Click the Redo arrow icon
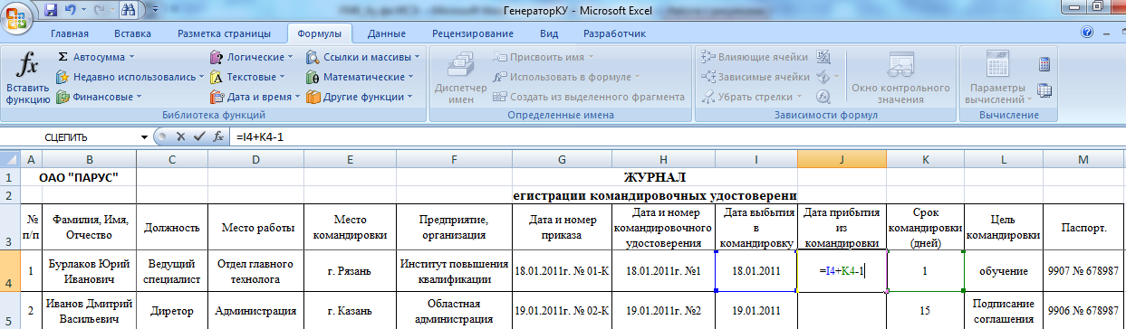The image size is (1126, 329). (x=99, y=9)
